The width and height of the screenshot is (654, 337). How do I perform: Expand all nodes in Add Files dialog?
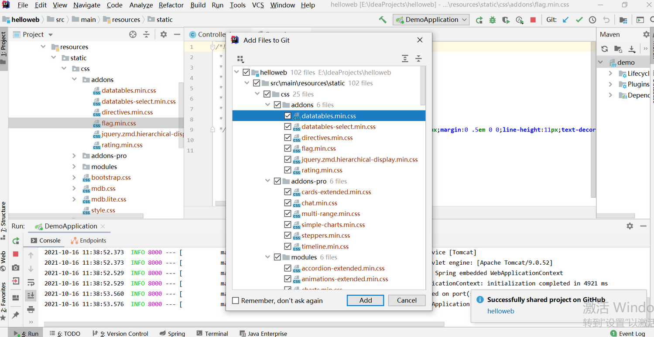(405, 58)
